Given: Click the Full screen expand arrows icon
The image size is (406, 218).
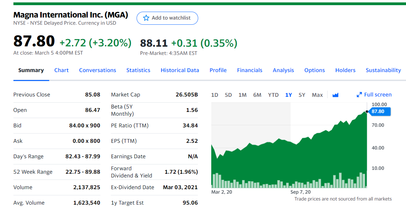Looking at the screenshot, I should click(359, 95).
